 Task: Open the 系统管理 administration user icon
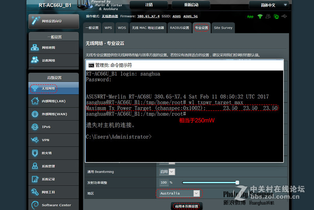[35, 166]
